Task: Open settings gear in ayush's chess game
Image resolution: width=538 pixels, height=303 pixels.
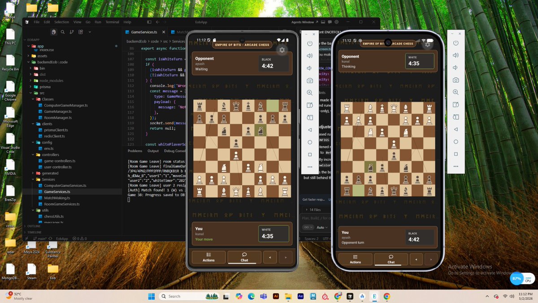Action: click(x=427, y=44)
